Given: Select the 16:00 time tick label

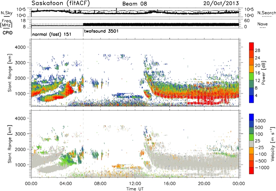Looking at the screenshot, I should pos(169,184).
